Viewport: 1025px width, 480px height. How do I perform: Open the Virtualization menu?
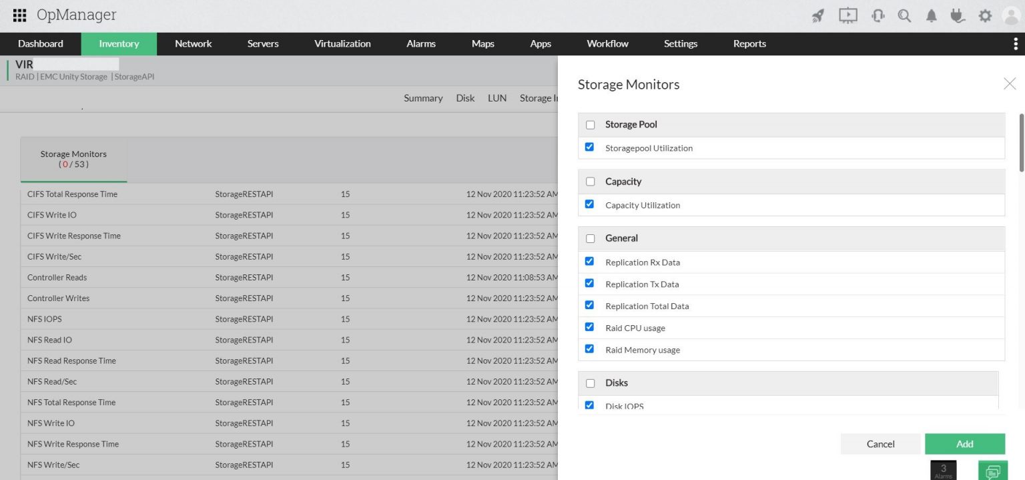pos(342,44)
